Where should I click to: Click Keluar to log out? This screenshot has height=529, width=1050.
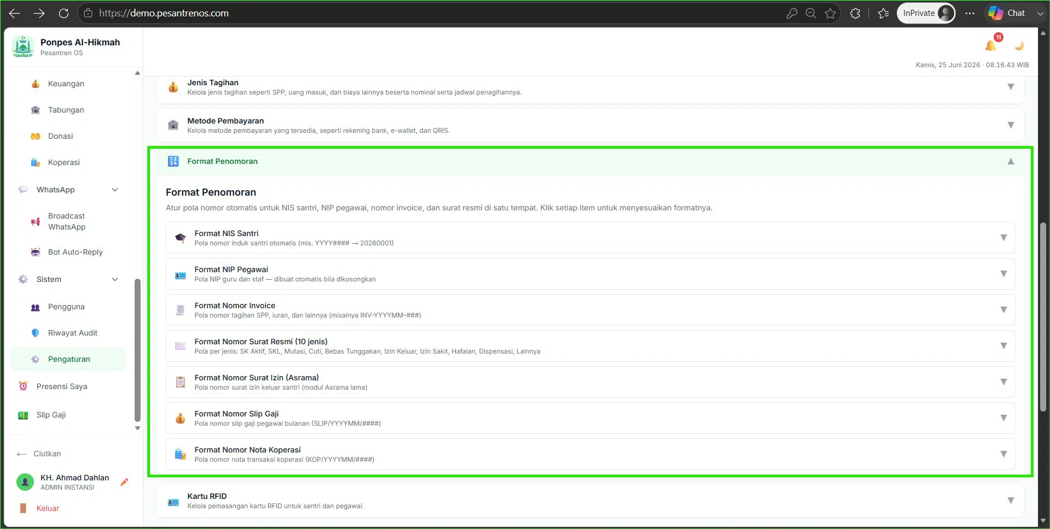pyautogui.click(x=48, y=508)
